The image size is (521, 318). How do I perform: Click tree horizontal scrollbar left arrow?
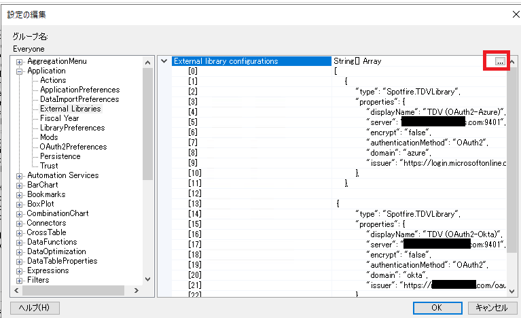coord(16,290)
